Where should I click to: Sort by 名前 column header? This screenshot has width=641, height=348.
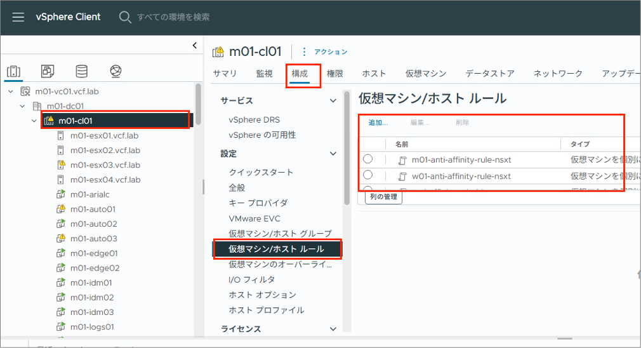pyautogui.click(x=402, y=144)
